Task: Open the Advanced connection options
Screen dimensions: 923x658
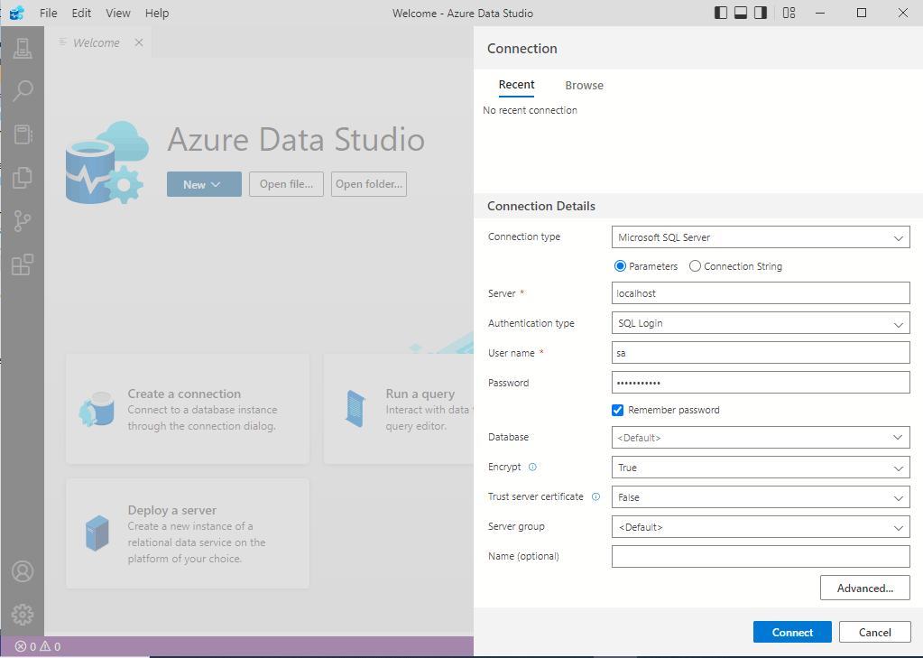Action: coord(864,588)
